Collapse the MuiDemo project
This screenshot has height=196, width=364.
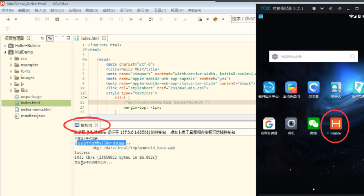pyautogui.click(x=5, y=53)
